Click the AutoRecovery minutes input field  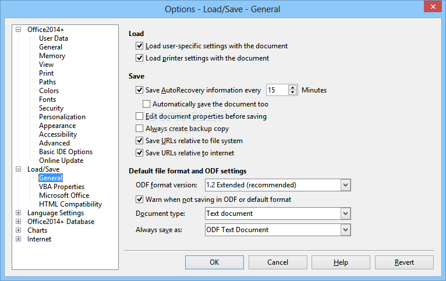277,90
